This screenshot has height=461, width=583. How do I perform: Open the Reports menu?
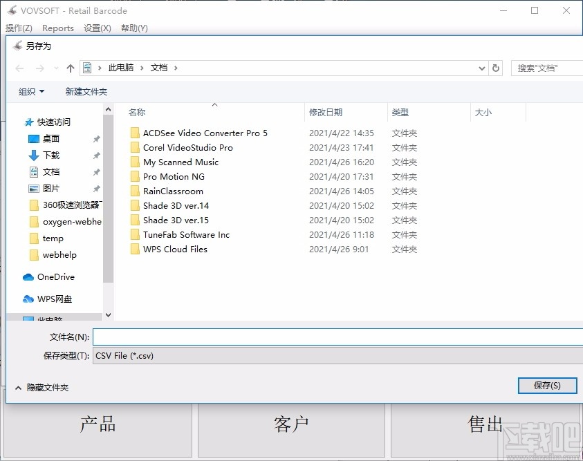pyautogui.click(x=57, y=28)
